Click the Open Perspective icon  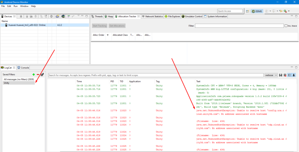[247, 11]
